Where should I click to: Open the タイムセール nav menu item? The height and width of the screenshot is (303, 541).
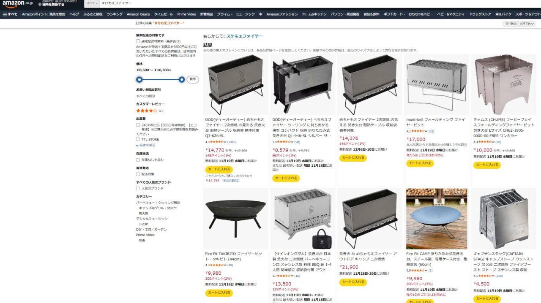pos(163,14)
